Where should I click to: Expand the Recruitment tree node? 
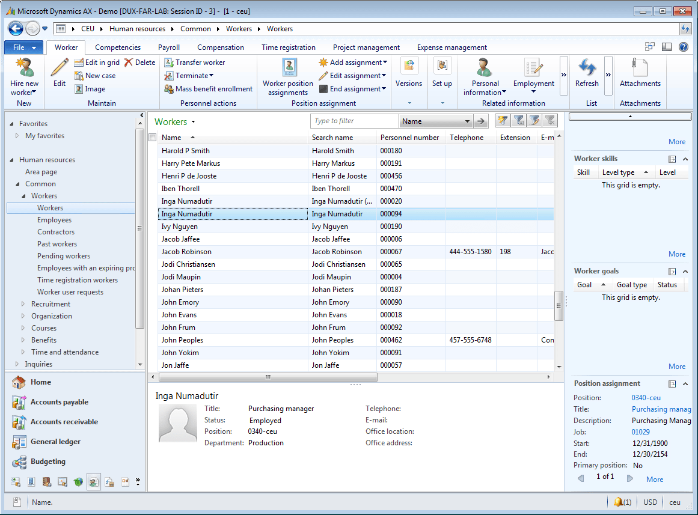[x=23, y=304]
